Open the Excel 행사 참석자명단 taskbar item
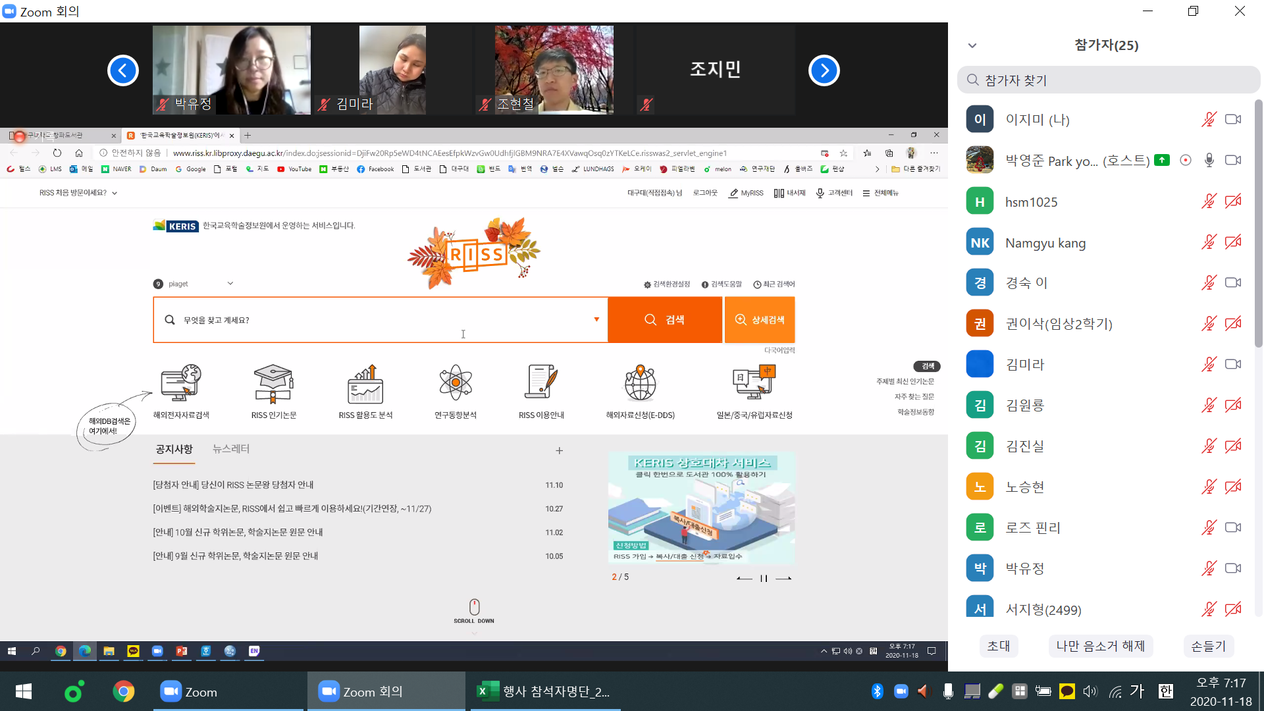 (544, 691)
